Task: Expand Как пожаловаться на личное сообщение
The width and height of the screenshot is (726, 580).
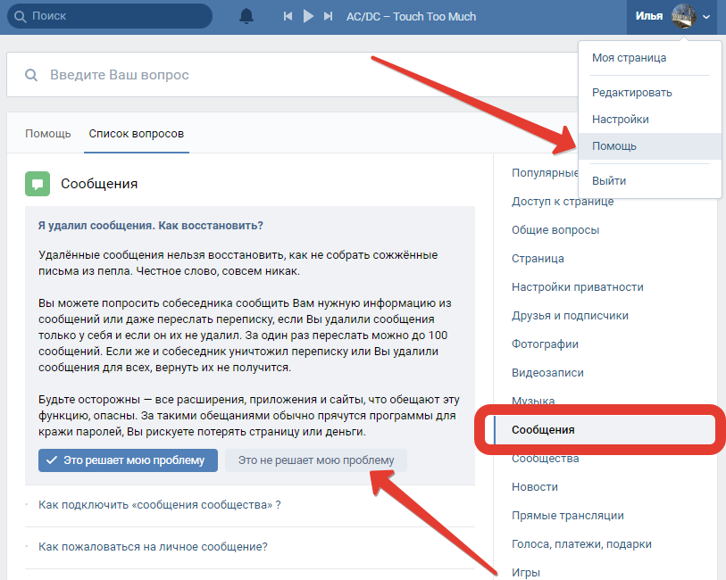Action: [x=153, y=547]
